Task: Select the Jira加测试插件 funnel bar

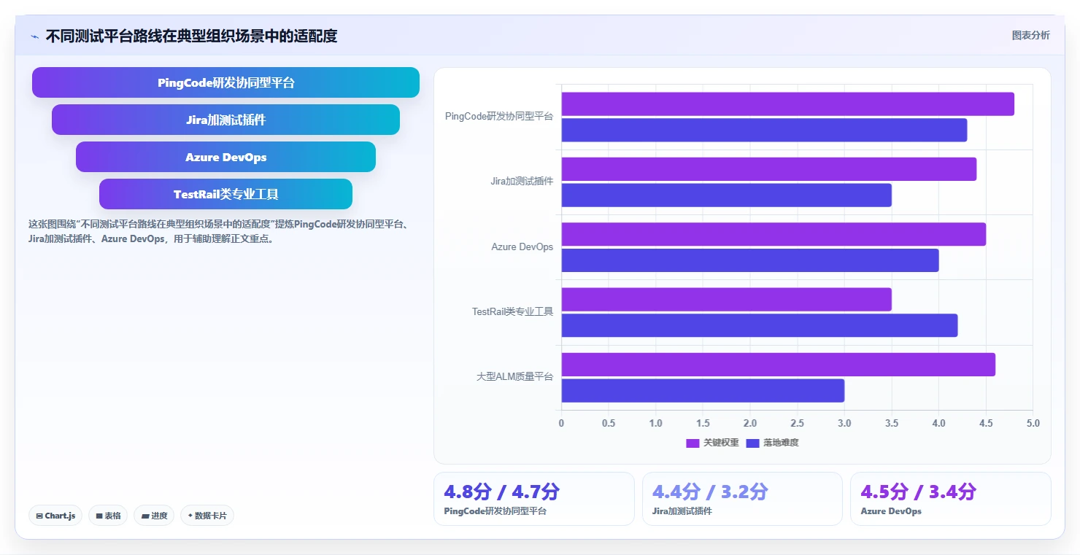Action: (225, 120)
